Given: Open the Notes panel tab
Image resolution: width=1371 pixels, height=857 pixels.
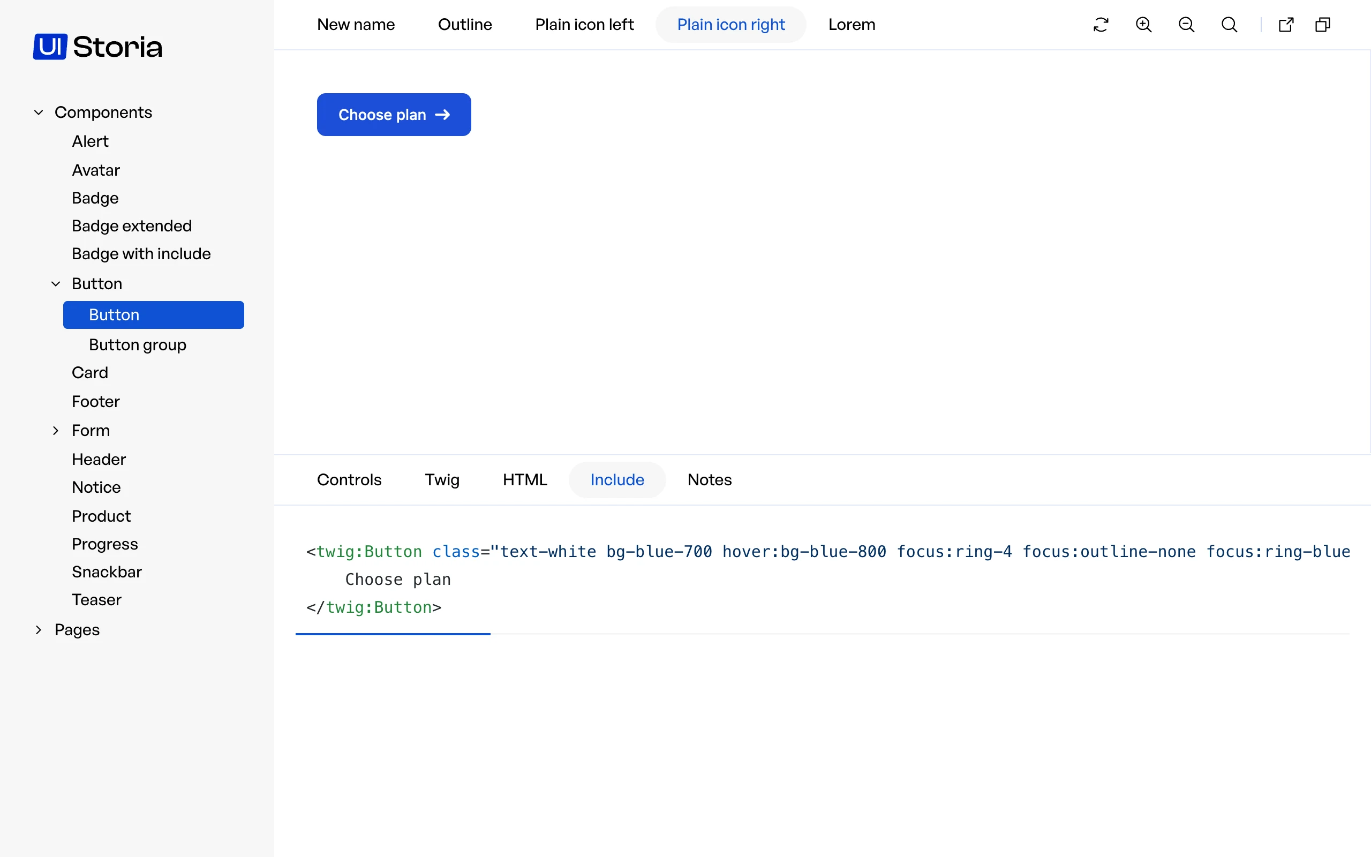Looking at the screenshot, I should pos(709,480).
